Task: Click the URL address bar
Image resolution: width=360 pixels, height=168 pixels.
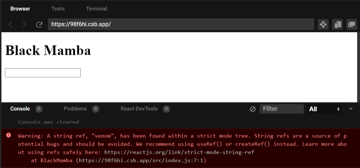Action: click(181, 24)
